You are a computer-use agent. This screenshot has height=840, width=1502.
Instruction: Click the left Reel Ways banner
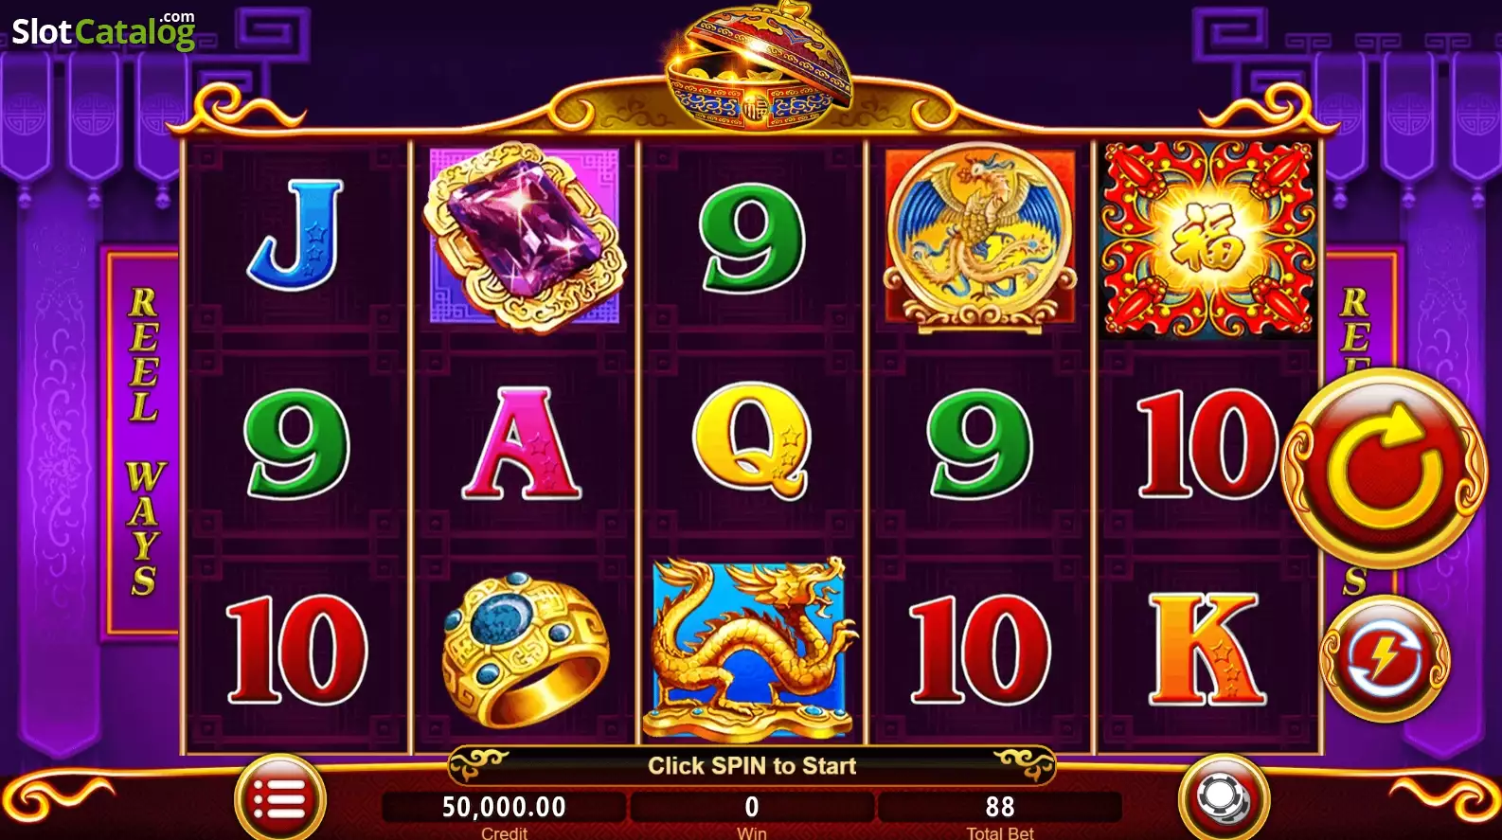(143, 442)
